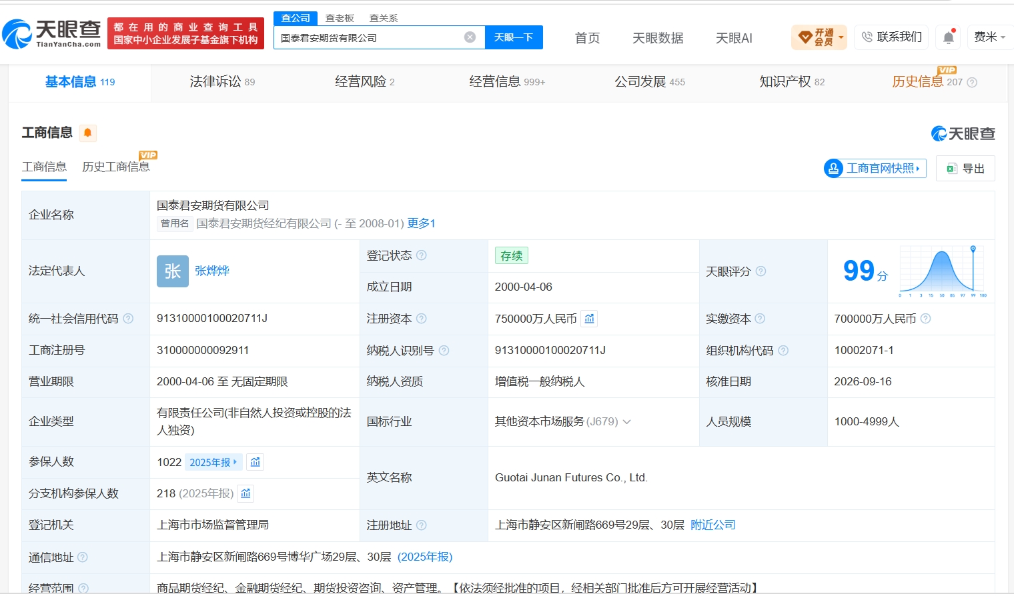Switch to 查老板 search tab

click(340, 18)
